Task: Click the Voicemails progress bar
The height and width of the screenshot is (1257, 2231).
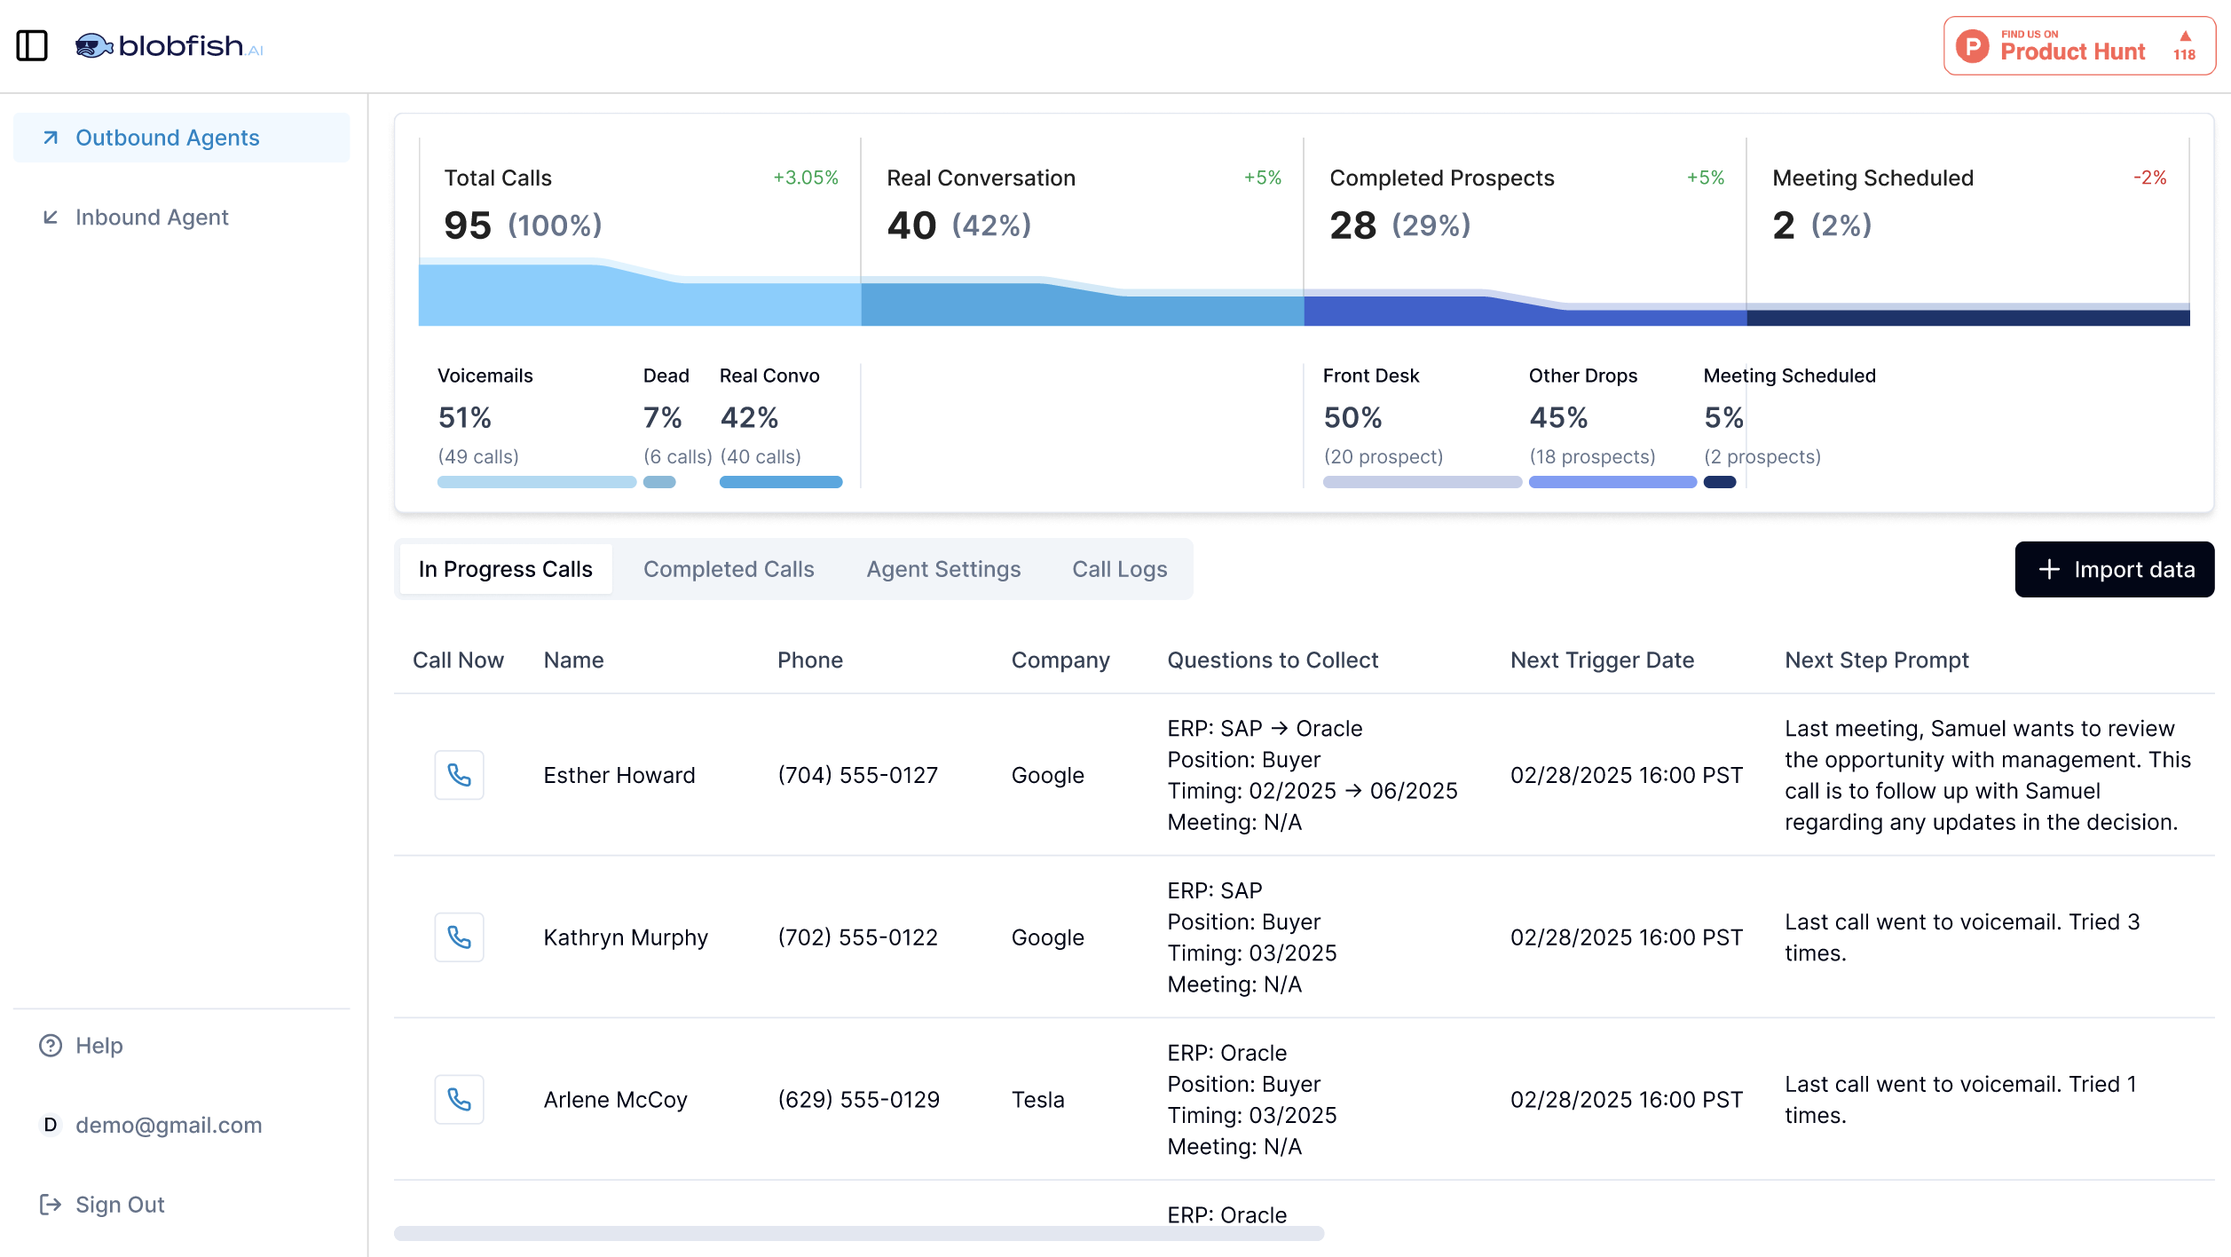Action: point(536,482)
